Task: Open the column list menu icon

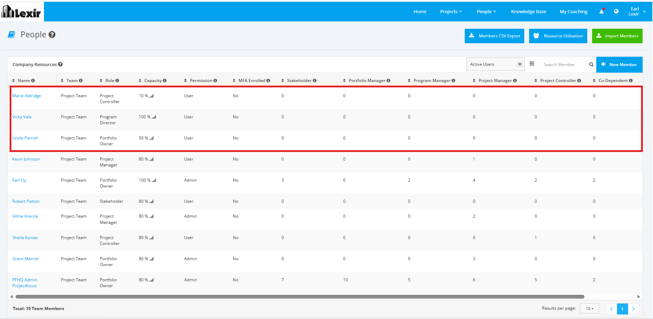Action: coord(532,64)
